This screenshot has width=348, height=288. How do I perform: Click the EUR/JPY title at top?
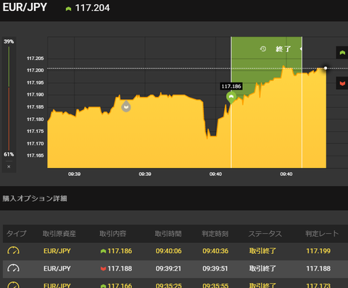tap(25, 7)
